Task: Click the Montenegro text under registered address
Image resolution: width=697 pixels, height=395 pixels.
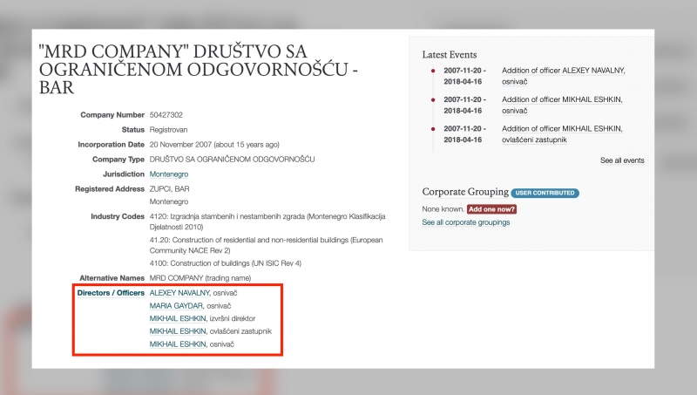Action: (x=169, y=201)
